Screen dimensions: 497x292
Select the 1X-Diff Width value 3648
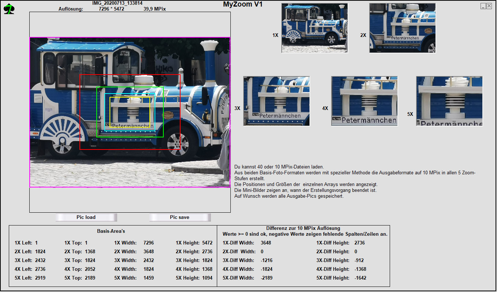click(266, 243)
